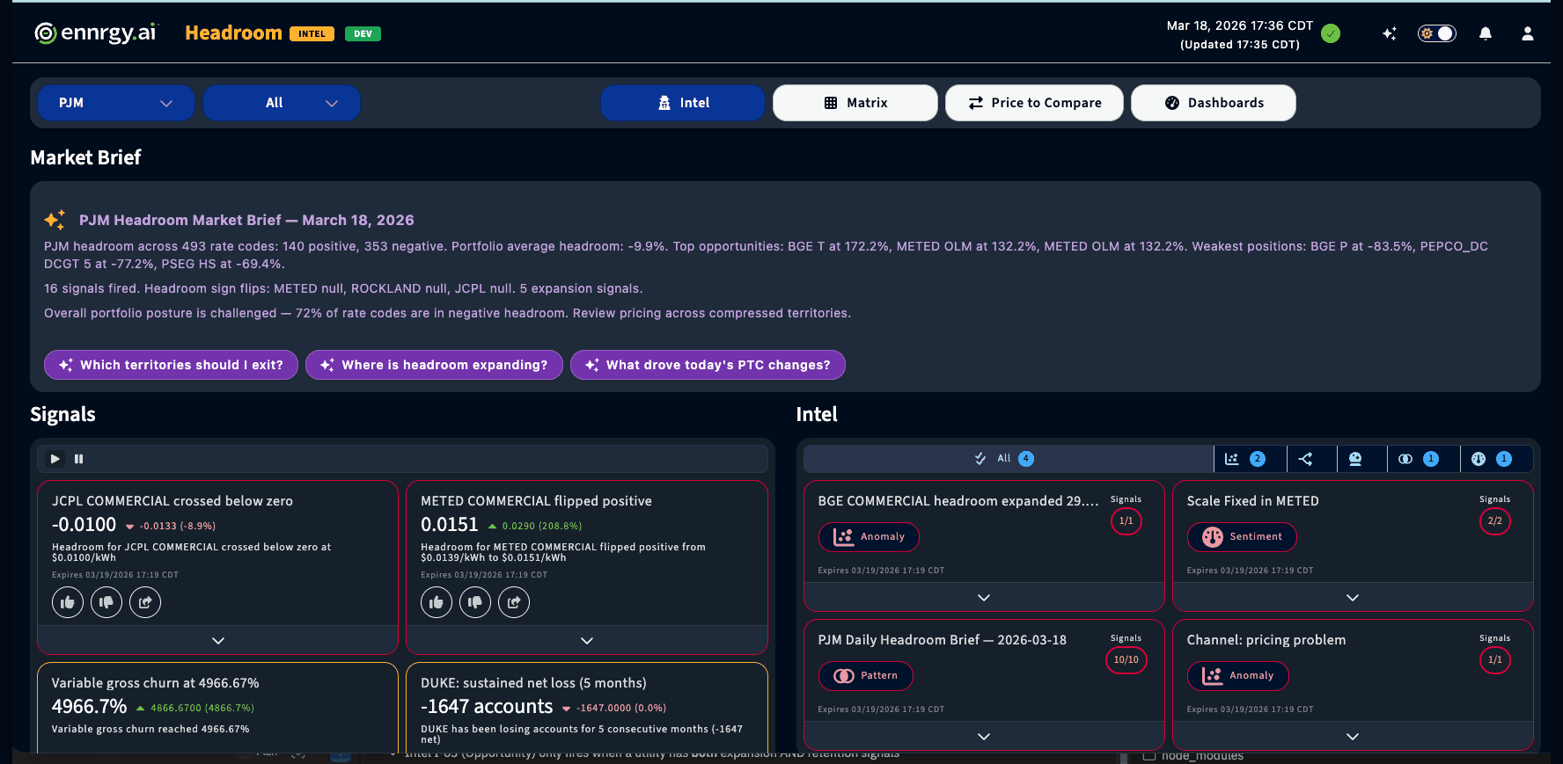Thumbs down the JCPL COMMERCIAL signal
Viewport: 1563px width, 764px height.
point(106,602)
